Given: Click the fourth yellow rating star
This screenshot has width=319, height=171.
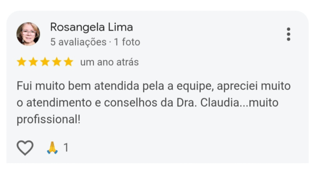Looking at the screenshot, I should [x=57, y=62].
